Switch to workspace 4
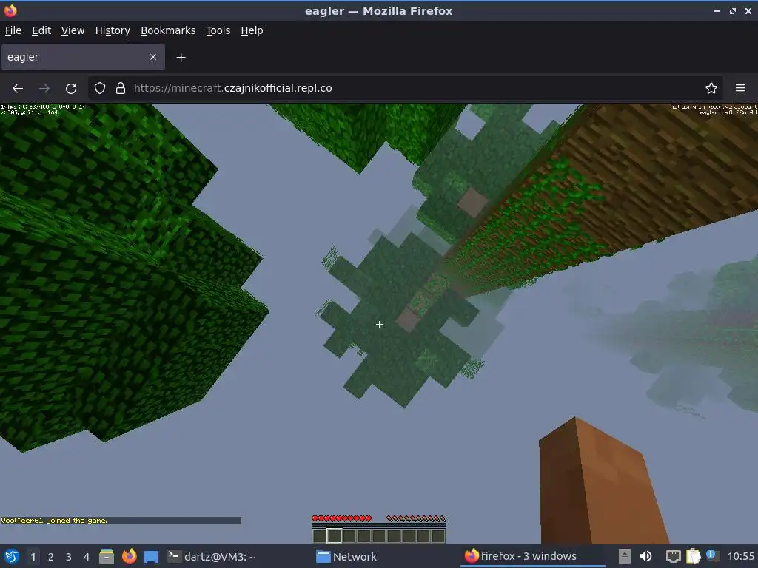Screen dimensions: 758x568 [87, 557]
